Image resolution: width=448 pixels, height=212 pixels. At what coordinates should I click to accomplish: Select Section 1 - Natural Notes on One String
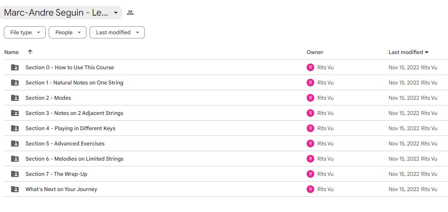pyautogui.click(x=74, y=83)
